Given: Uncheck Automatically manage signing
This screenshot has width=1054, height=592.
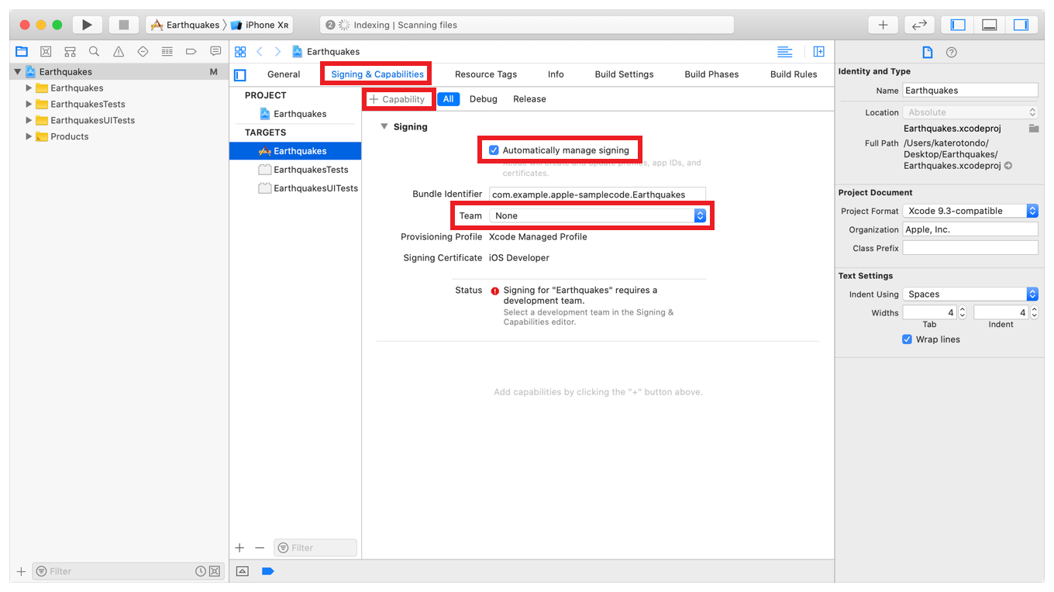Looking at the screenshot, I should point(494,150).
